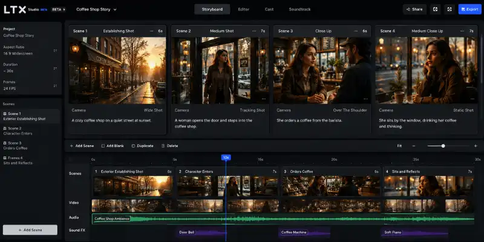Switch to the Storyboard tab
This screenshot has width=484, height=242.
point(212,9)
